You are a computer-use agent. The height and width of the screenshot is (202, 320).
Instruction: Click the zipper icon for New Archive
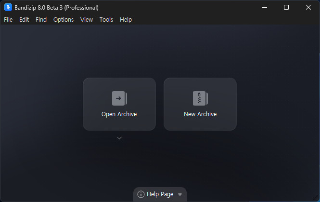[x=200, y=98]
